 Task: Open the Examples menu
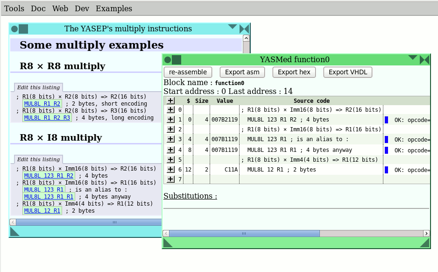point(114,8)
